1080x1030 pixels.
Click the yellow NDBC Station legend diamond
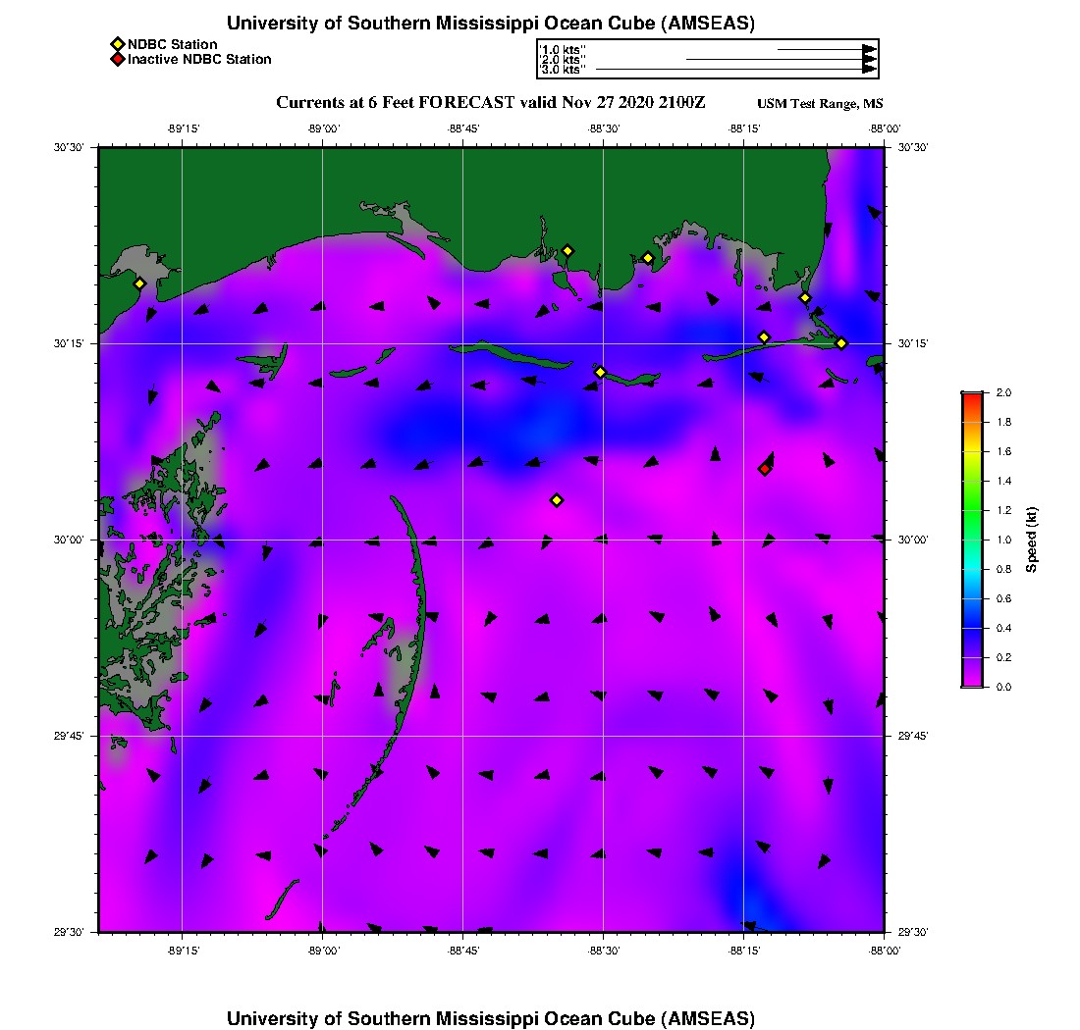[118, 44]
